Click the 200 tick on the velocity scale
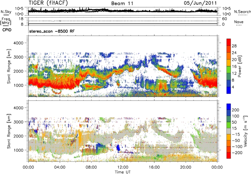 (236, 110)
